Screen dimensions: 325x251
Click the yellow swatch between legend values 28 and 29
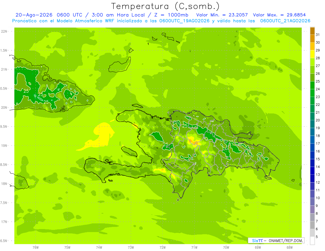tap(312, 54)
